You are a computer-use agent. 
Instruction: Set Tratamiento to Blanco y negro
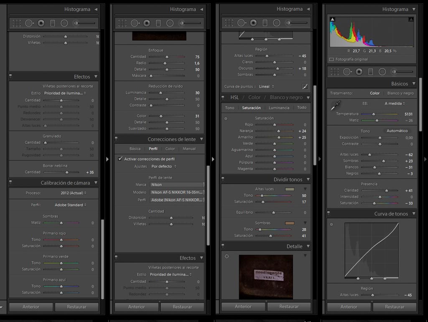coord(400,93)
